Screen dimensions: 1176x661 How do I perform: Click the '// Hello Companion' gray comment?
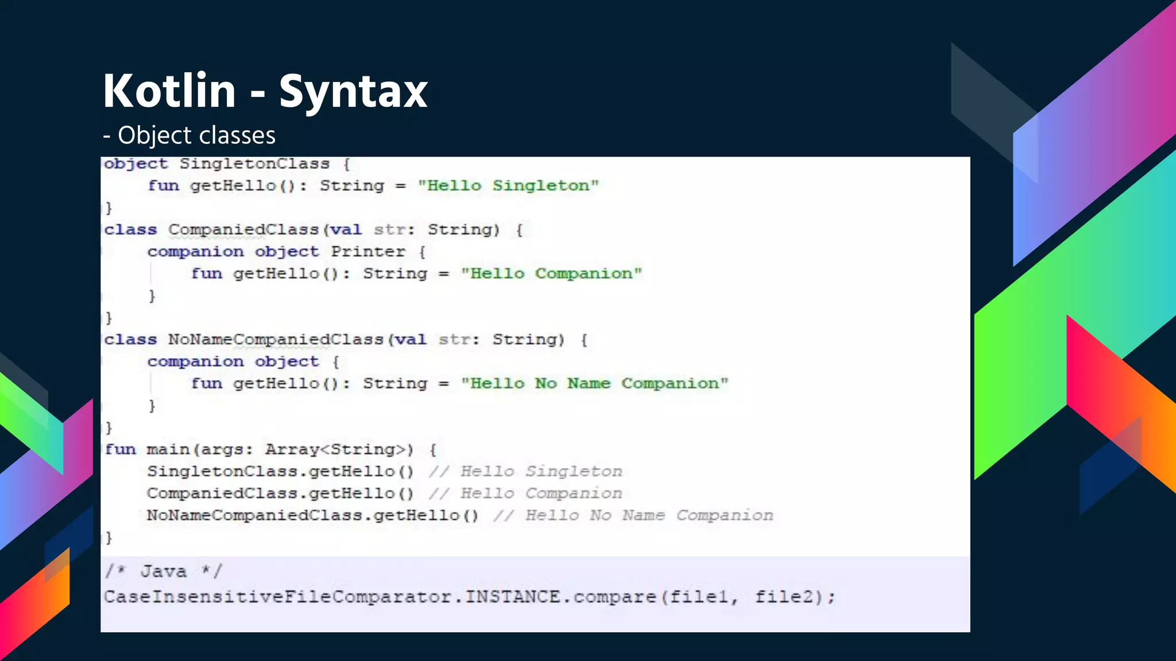click(525, 493)
